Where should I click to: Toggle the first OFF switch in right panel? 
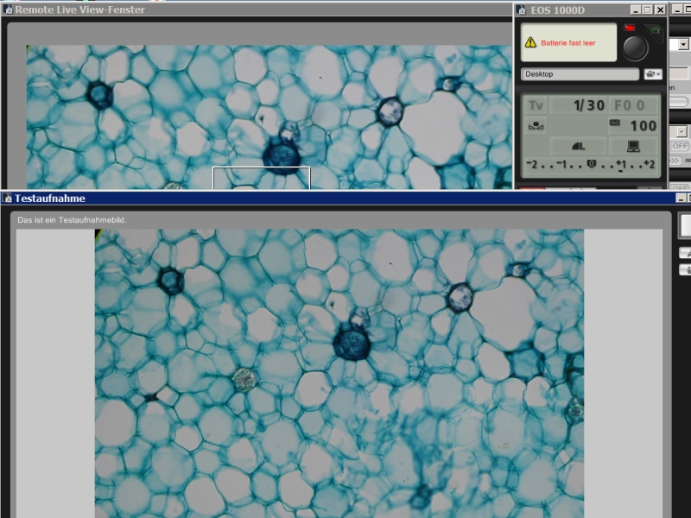(680, 146)
